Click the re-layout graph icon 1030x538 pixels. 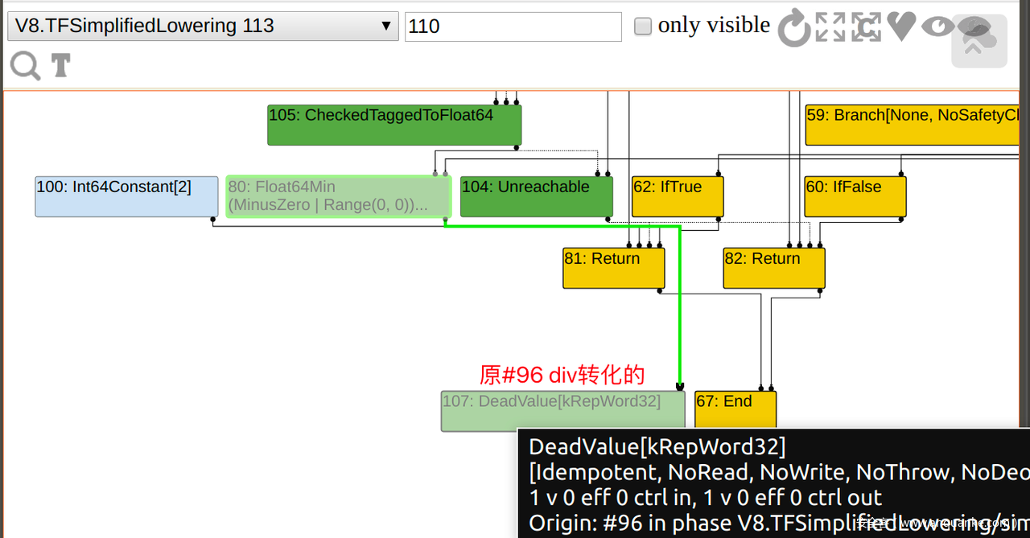(794, 27)
